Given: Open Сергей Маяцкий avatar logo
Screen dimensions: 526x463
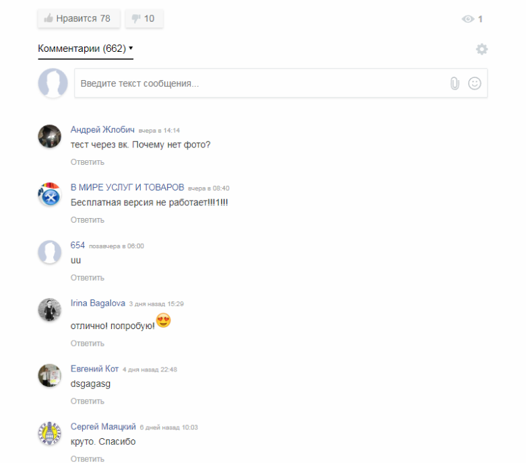Looking at the screenshot, I should [x=50, y=433].
